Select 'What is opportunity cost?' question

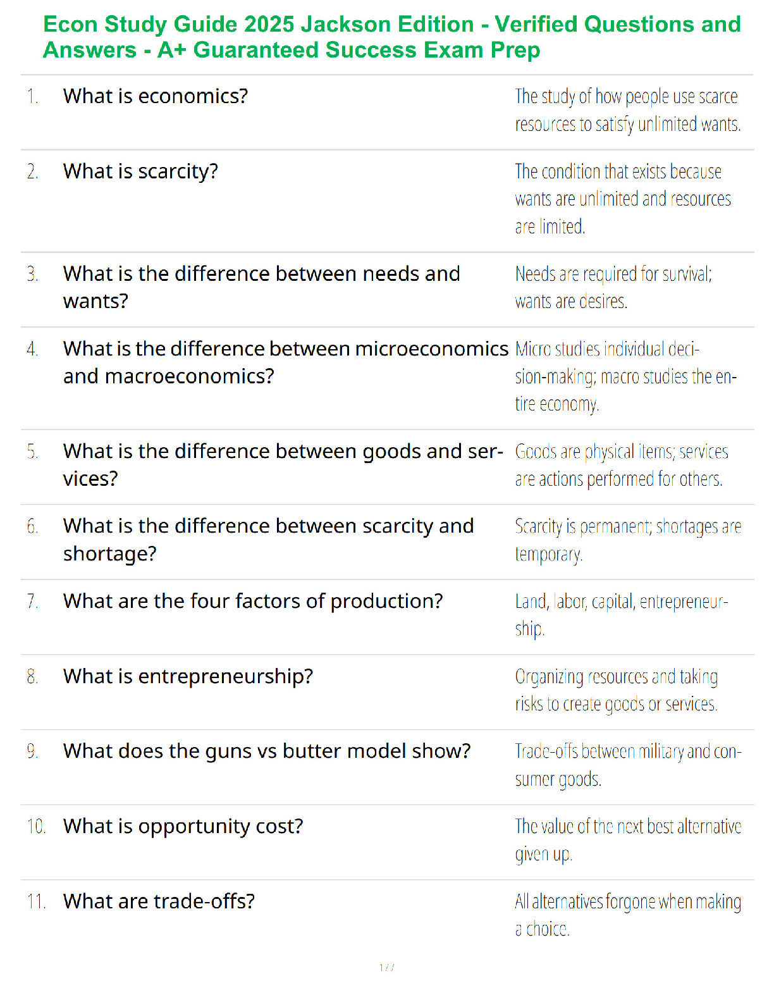[183, 826]
